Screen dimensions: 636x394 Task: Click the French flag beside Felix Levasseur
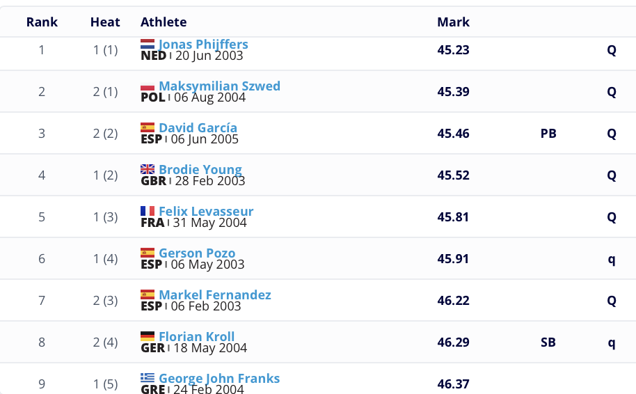[x=148, y=212]
